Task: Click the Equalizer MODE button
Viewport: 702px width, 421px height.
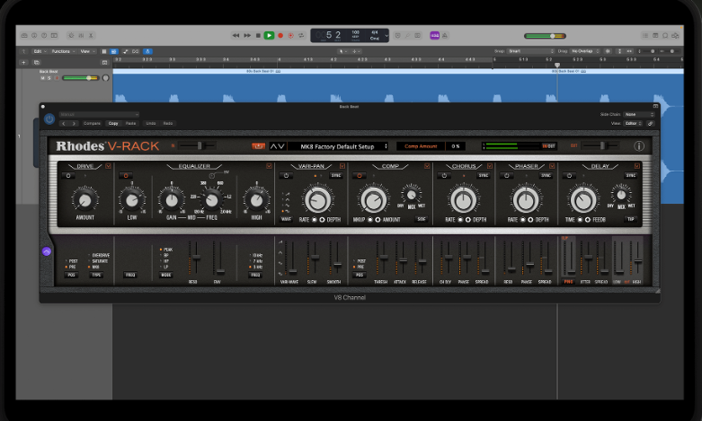Action: tap(166, 275)
